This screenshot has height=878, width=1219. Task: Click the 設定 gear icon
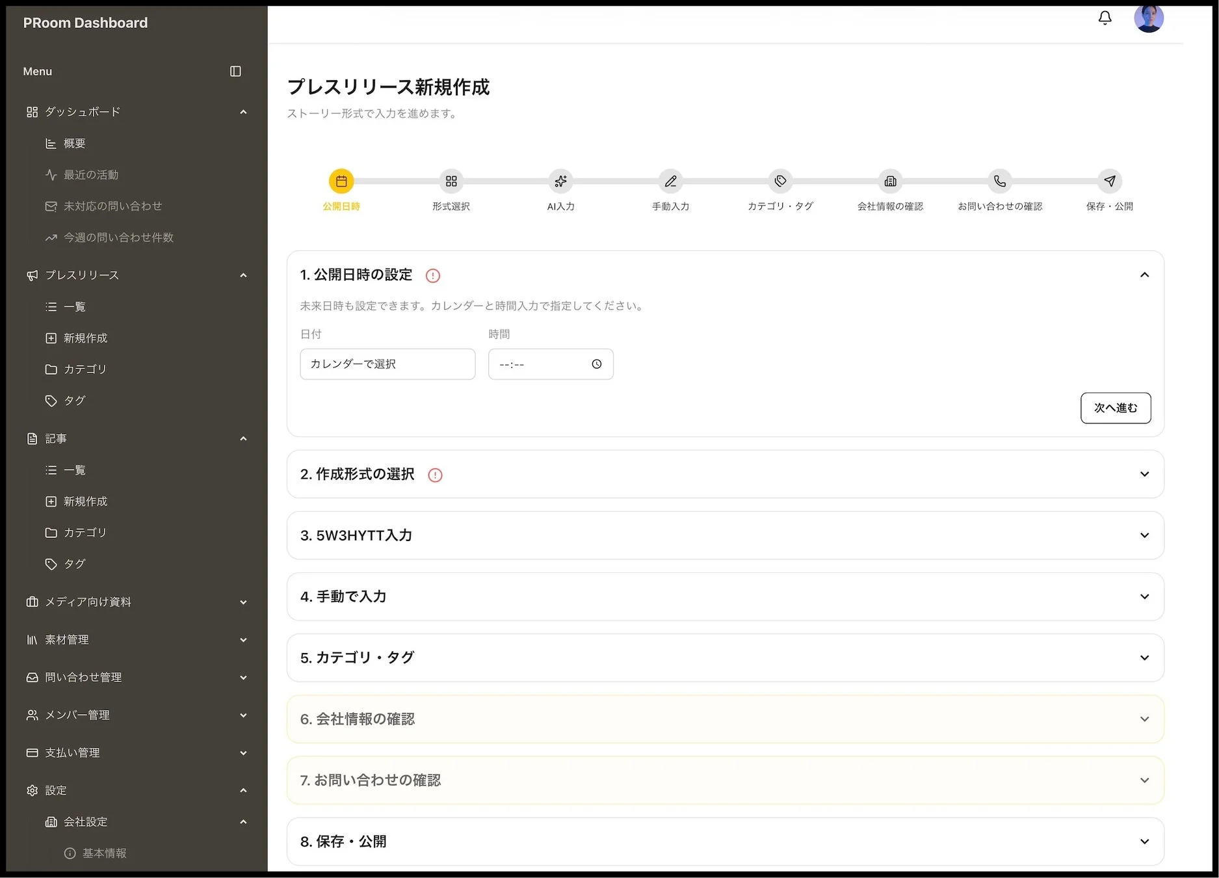click(32, 791)
